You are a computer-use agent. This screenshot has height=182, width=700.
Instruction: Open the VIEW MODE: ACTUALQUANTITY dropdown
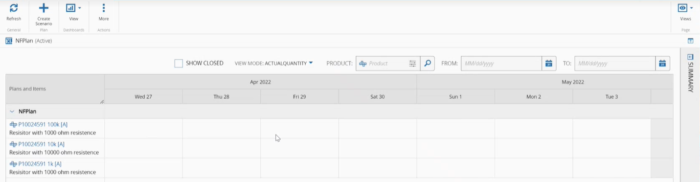273,63
